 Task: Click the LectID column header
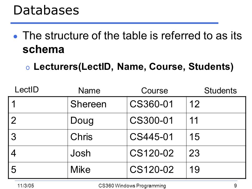[27, 90]
